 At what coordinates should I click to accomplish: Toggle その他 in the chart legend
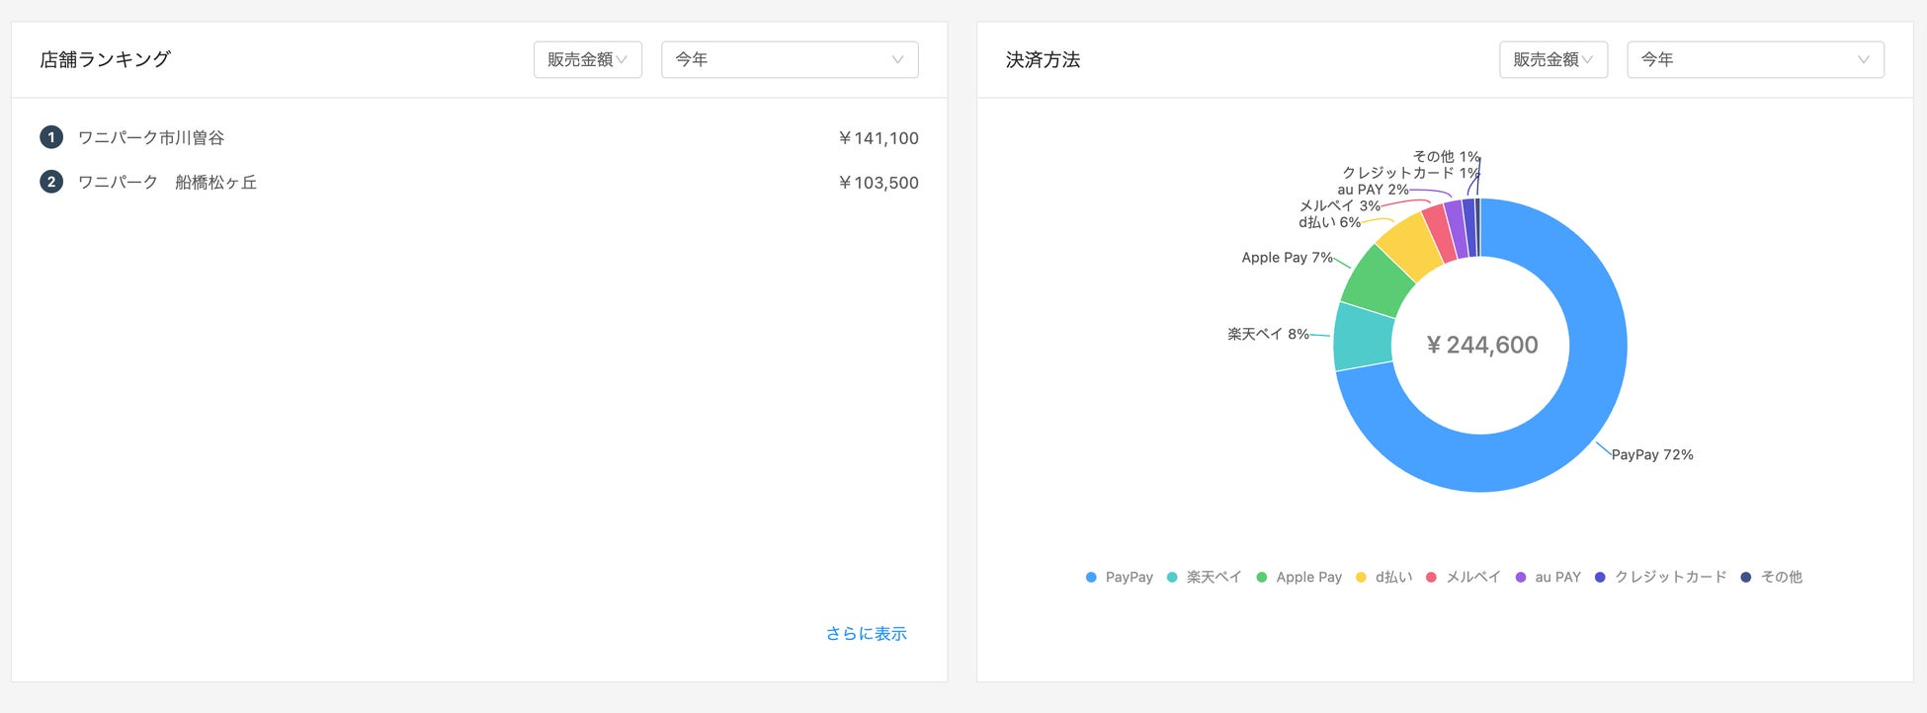coord(1772,577)
